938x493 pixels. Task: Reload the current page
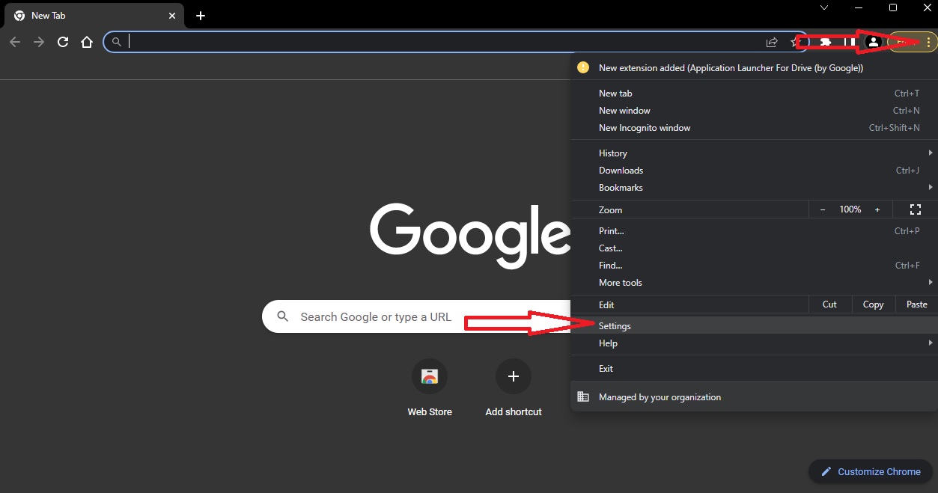tap(63, 43)
